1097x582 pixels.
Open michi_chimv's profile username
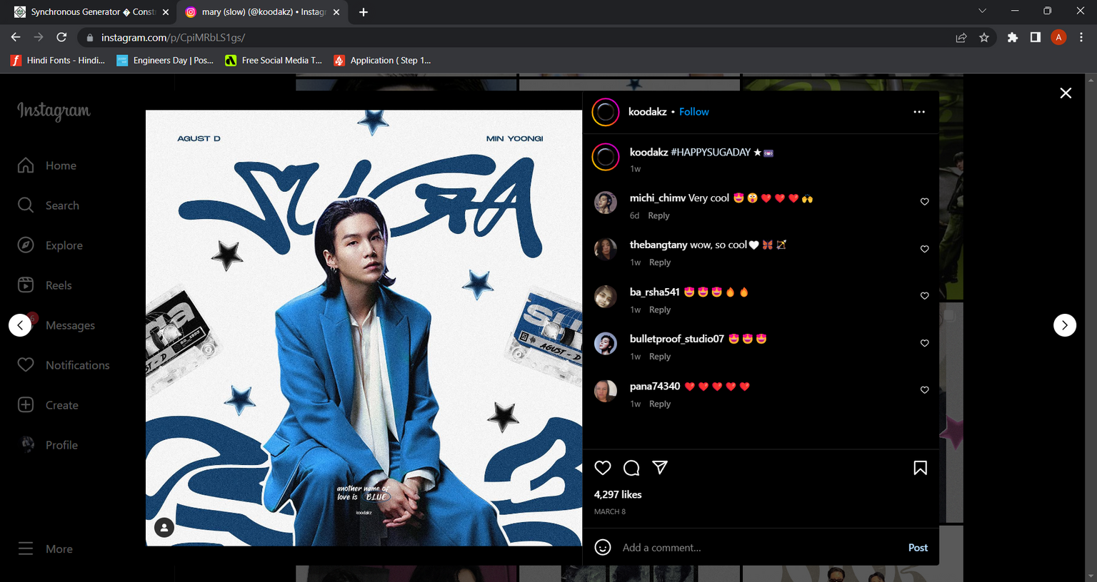coord(658,198)
